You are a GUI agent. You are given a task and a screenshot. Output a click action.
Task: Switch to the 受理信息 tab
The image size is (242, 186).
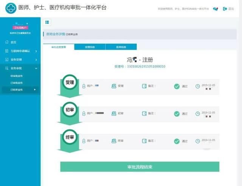90,47
